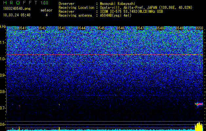Click the red meteor echo near 0550
206x131 pixels.
pos(199,104)
